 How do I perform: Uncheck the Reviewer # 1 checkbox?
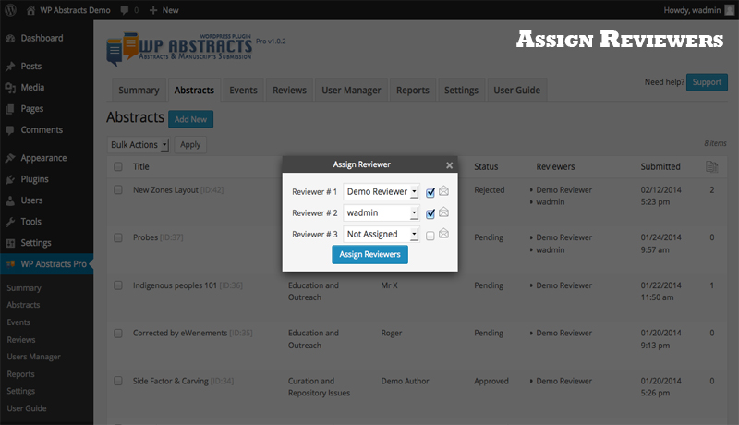click(430, 192)
